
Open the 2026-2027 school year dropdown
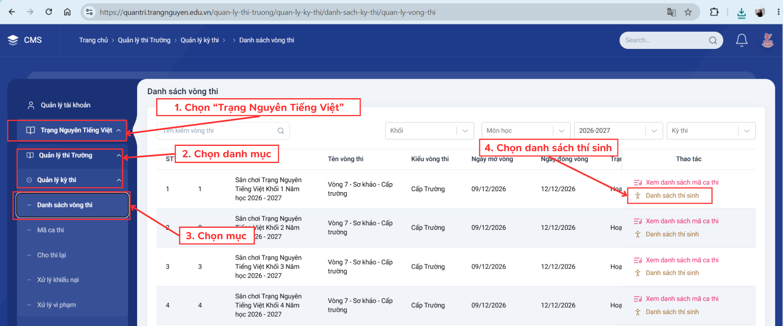(x=618, y=131)
